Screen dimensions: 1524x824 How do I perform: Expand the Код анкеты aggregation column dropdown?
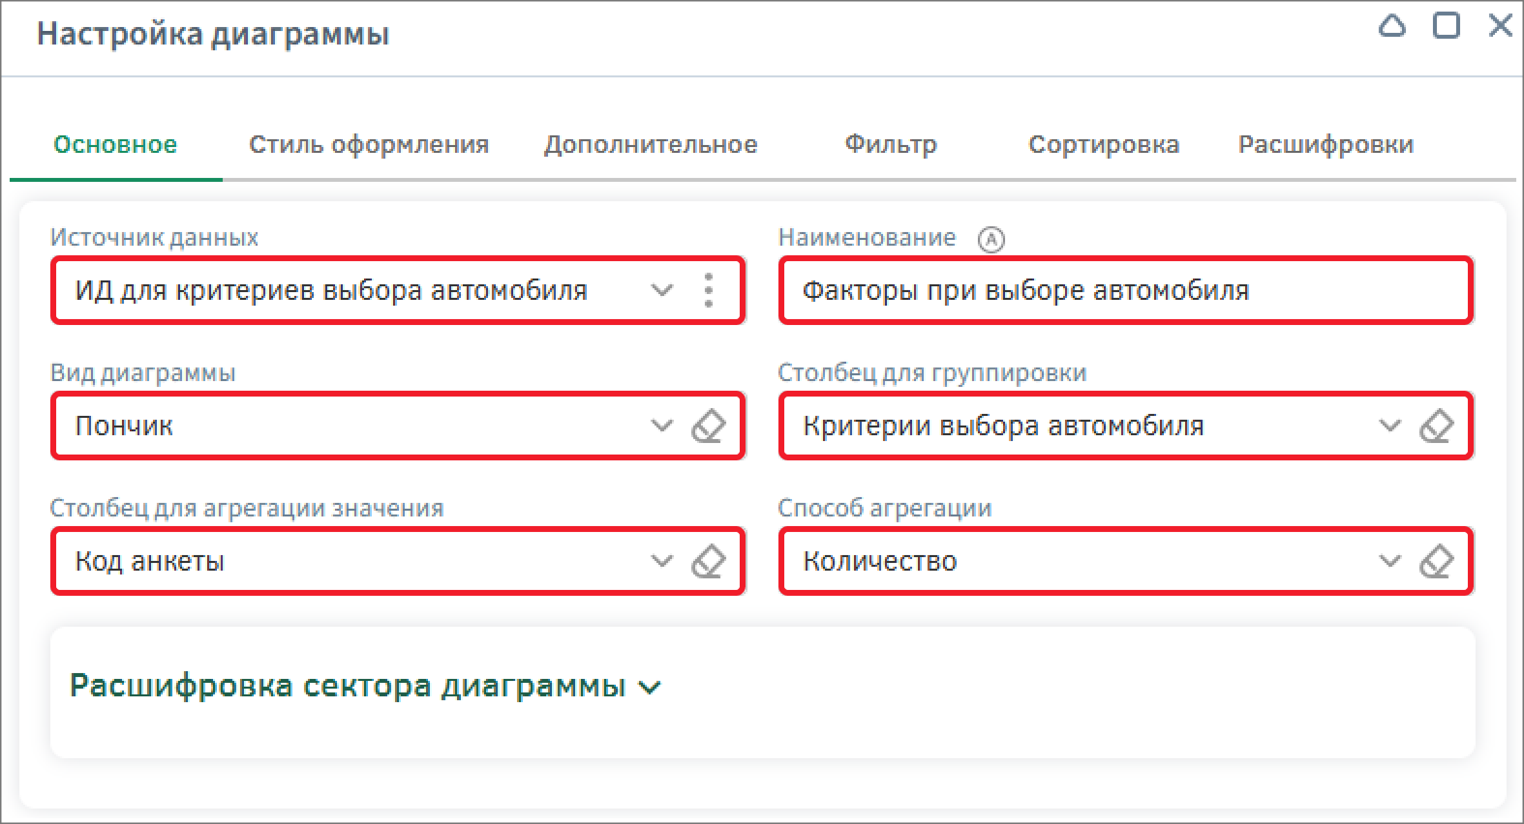[x=661, y=561]
